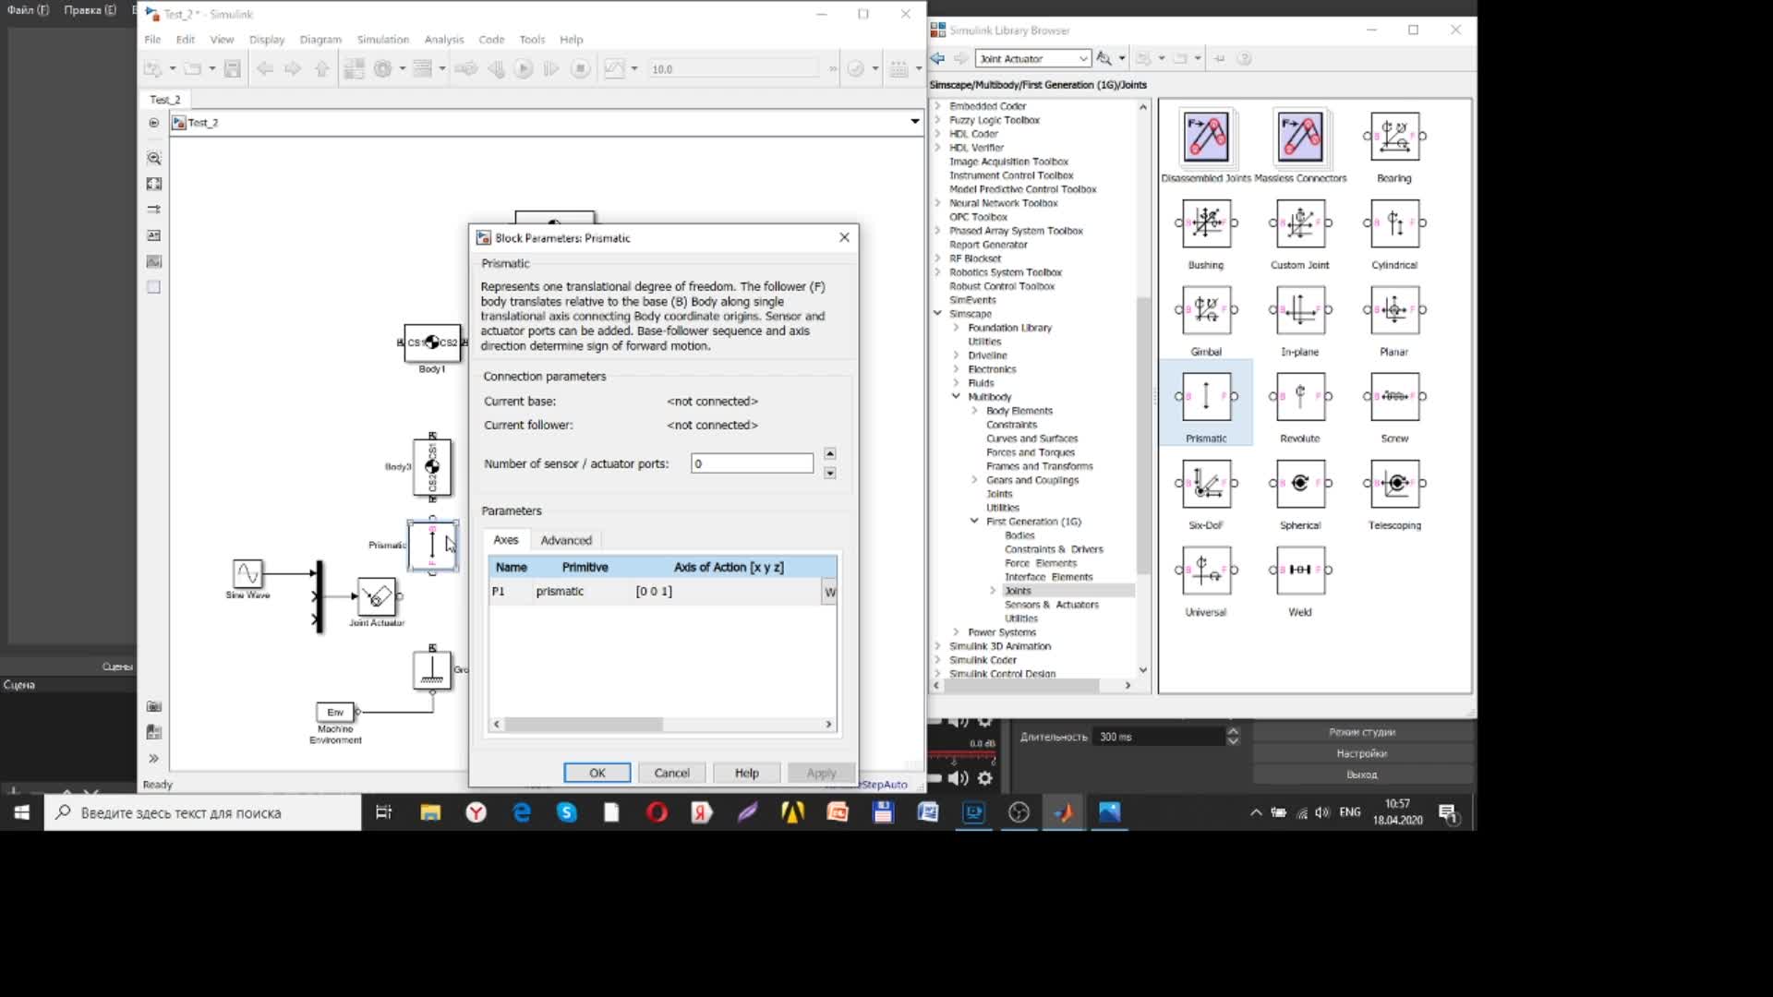Image resolution: width=1773 pixels, height=997 pixels.
Task: Expand the Power Systems tree node
Action: (x=957, y=632)
